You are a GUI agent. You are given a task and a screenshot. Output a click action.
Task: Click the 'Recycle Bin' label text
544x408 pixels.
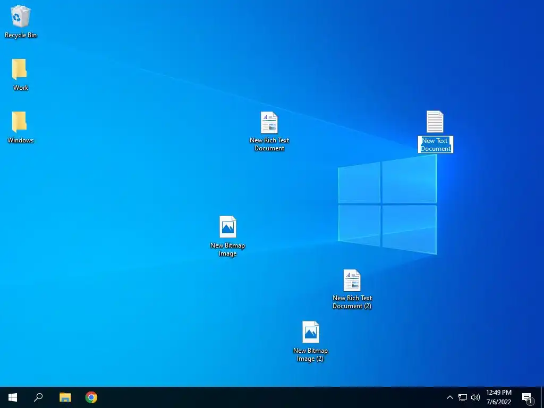click(x=21, y=35)
